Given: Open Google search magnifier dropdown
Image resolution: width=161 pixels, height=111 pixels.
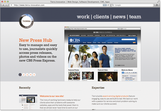Looking at the screenshot, I should click(113, 5).
